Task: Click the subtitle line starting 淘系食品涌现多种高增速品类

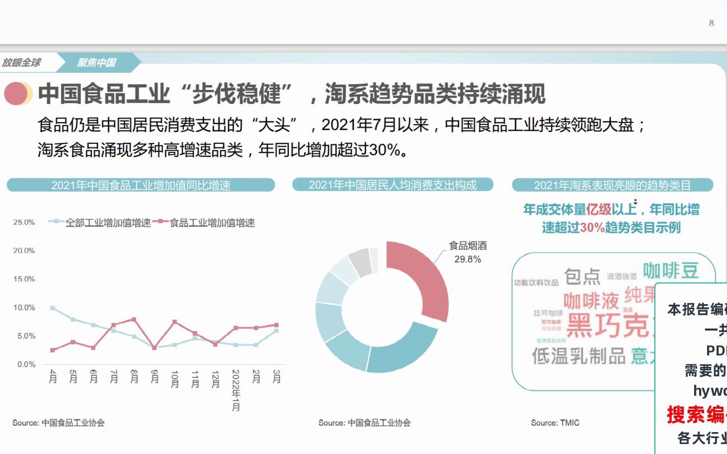Action: click(x=223, y=149)
